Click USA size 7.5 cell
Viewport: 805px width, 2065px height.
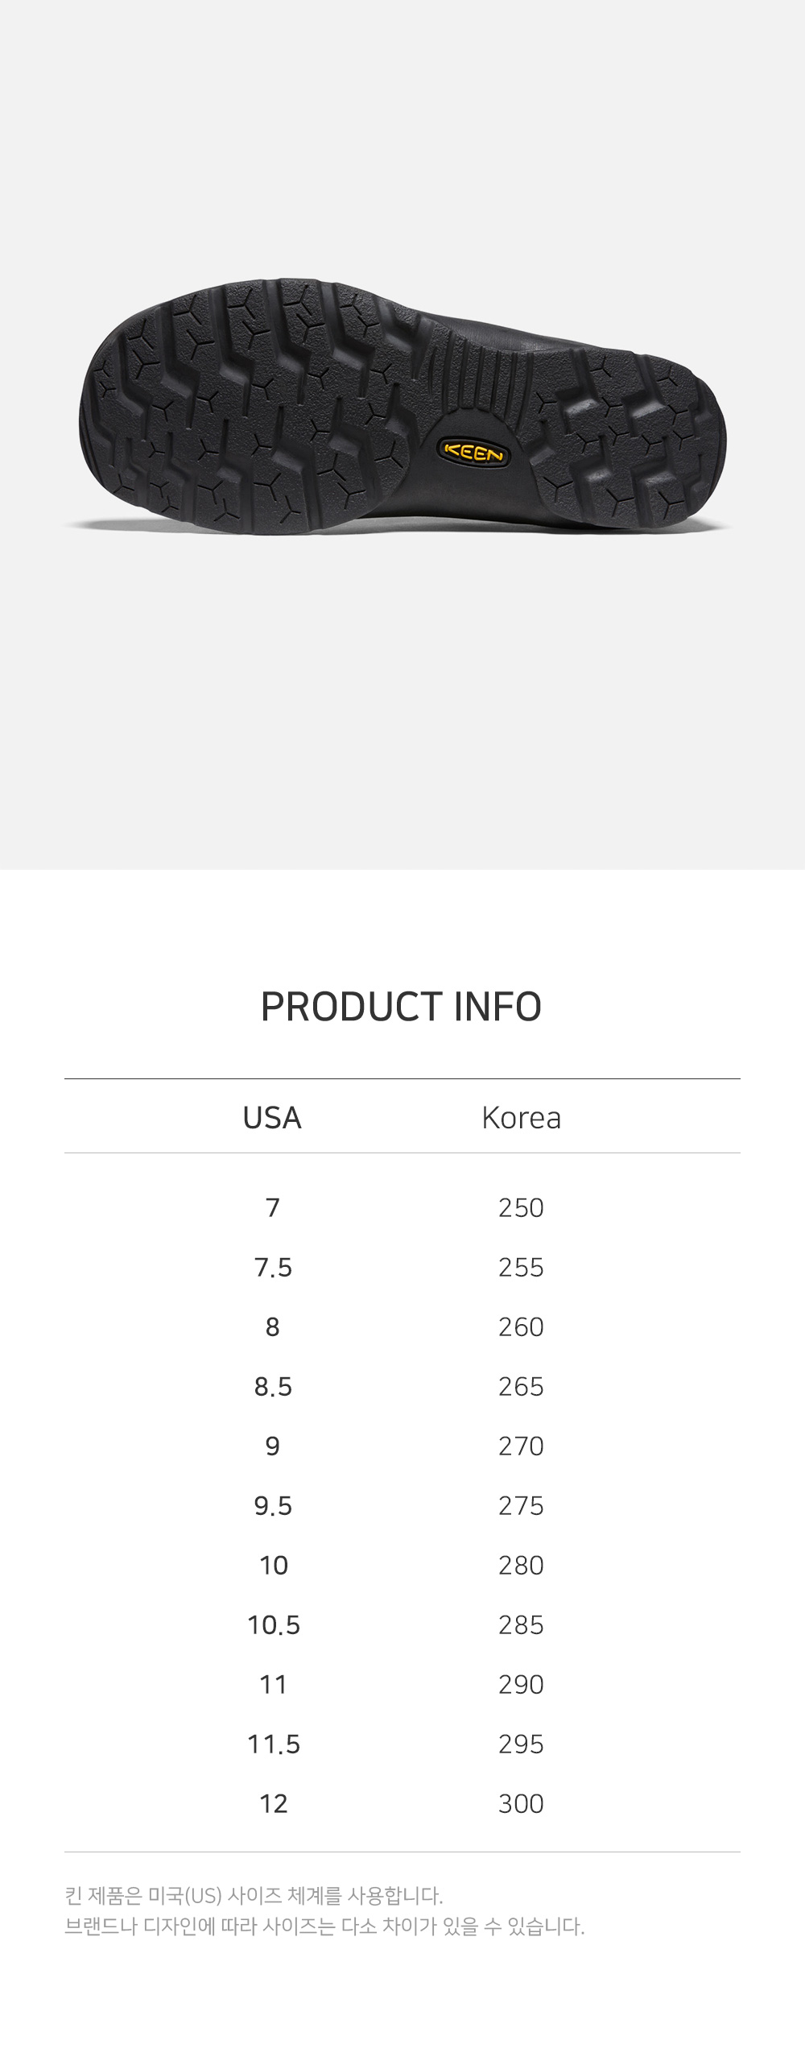coord(273,1267)
